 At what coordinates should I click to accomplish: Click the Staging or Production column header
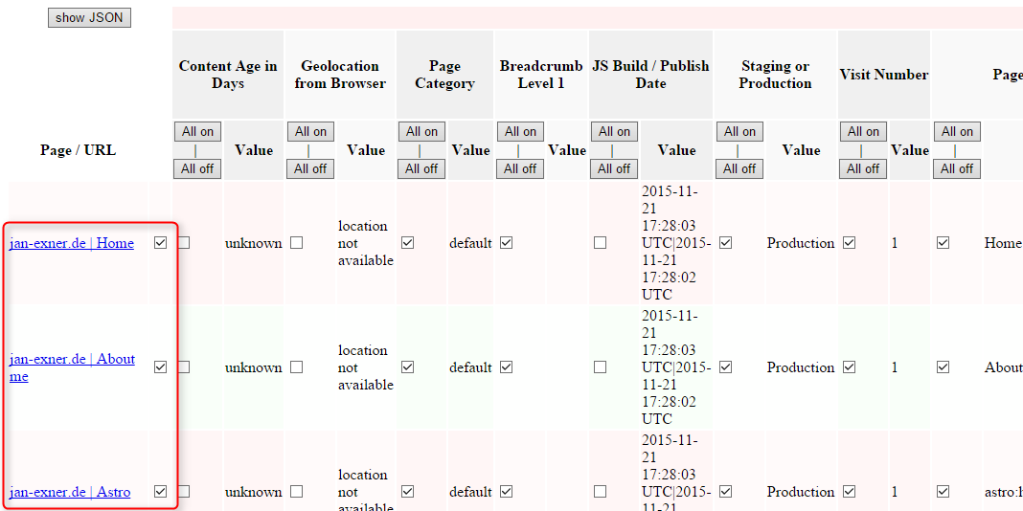[x=775, y=75]
